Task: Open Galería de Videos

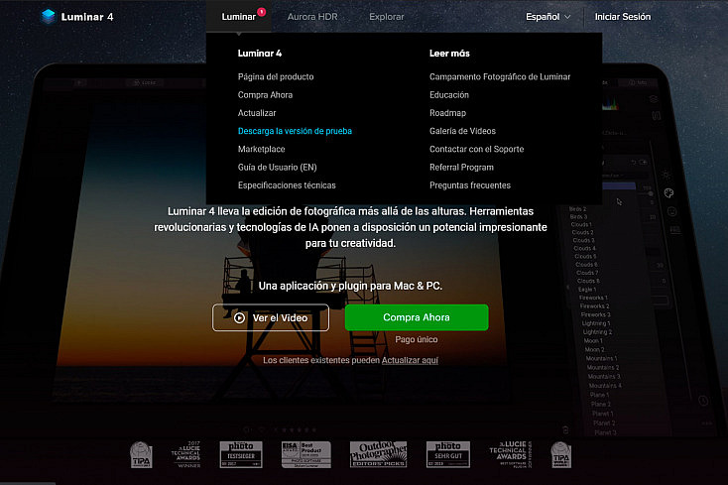Action: (462, 131)
